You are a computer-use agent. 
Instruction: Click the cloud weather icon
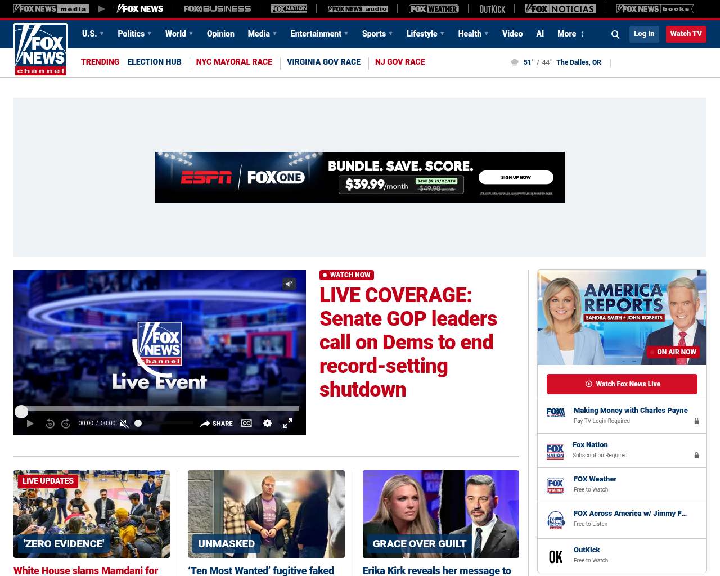click(x=514, y=62)
